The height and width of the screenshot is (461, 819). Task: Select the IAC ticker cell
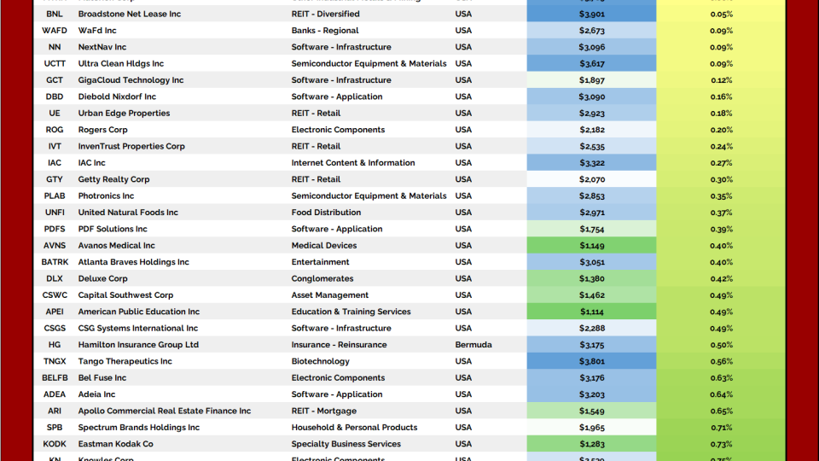[x=55, y=163]
